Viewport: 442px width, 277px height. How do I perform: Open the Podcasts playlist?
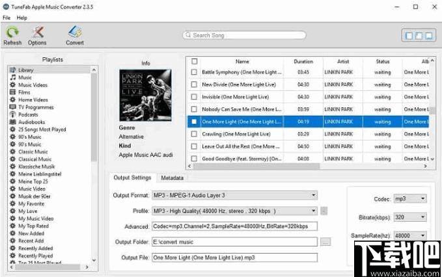pos(28,114)
